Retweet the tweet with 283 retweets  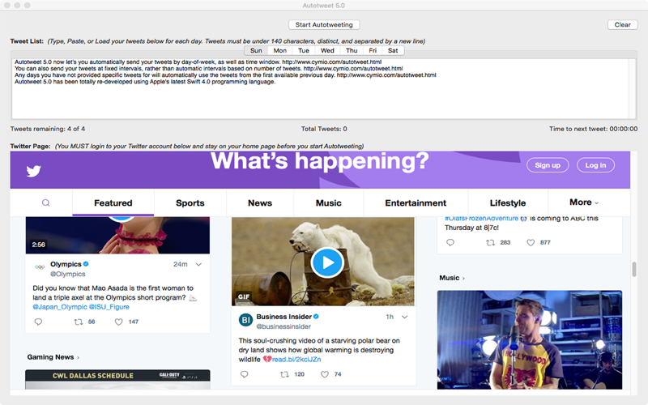tap(490, 242)
